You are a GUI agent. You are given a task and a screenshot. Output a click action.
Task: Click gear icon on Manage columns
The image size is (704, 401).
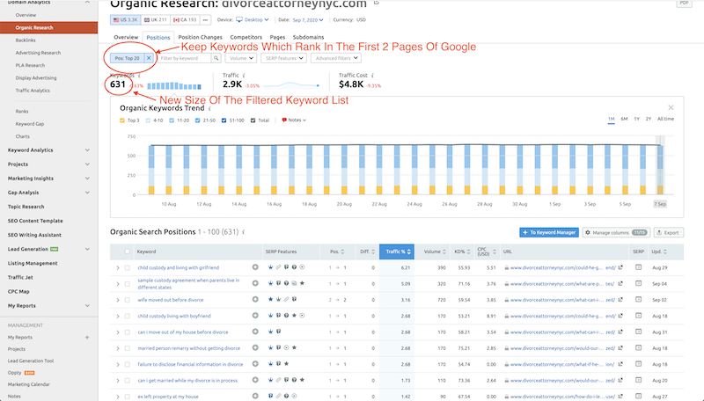pyautogui.click(x=588, y=233)
